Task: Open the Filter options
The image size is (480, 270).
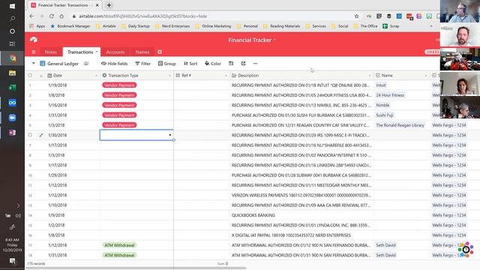Action: [x=143, y=64]
